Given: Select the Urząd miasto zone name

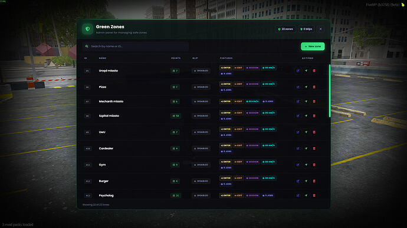Looking at the screenshot, I should 109,71.
